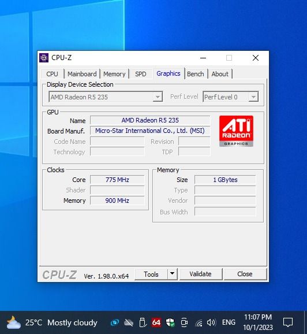
Task: Click the speaker volume tray icon
Action: [211, 322]
